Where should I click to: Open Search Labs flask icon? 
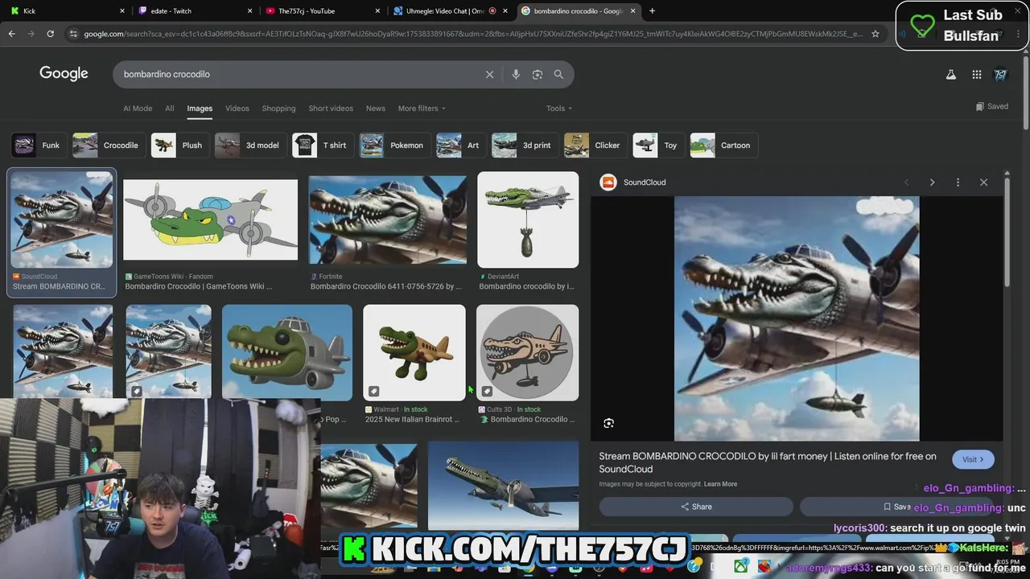(950, 75)
